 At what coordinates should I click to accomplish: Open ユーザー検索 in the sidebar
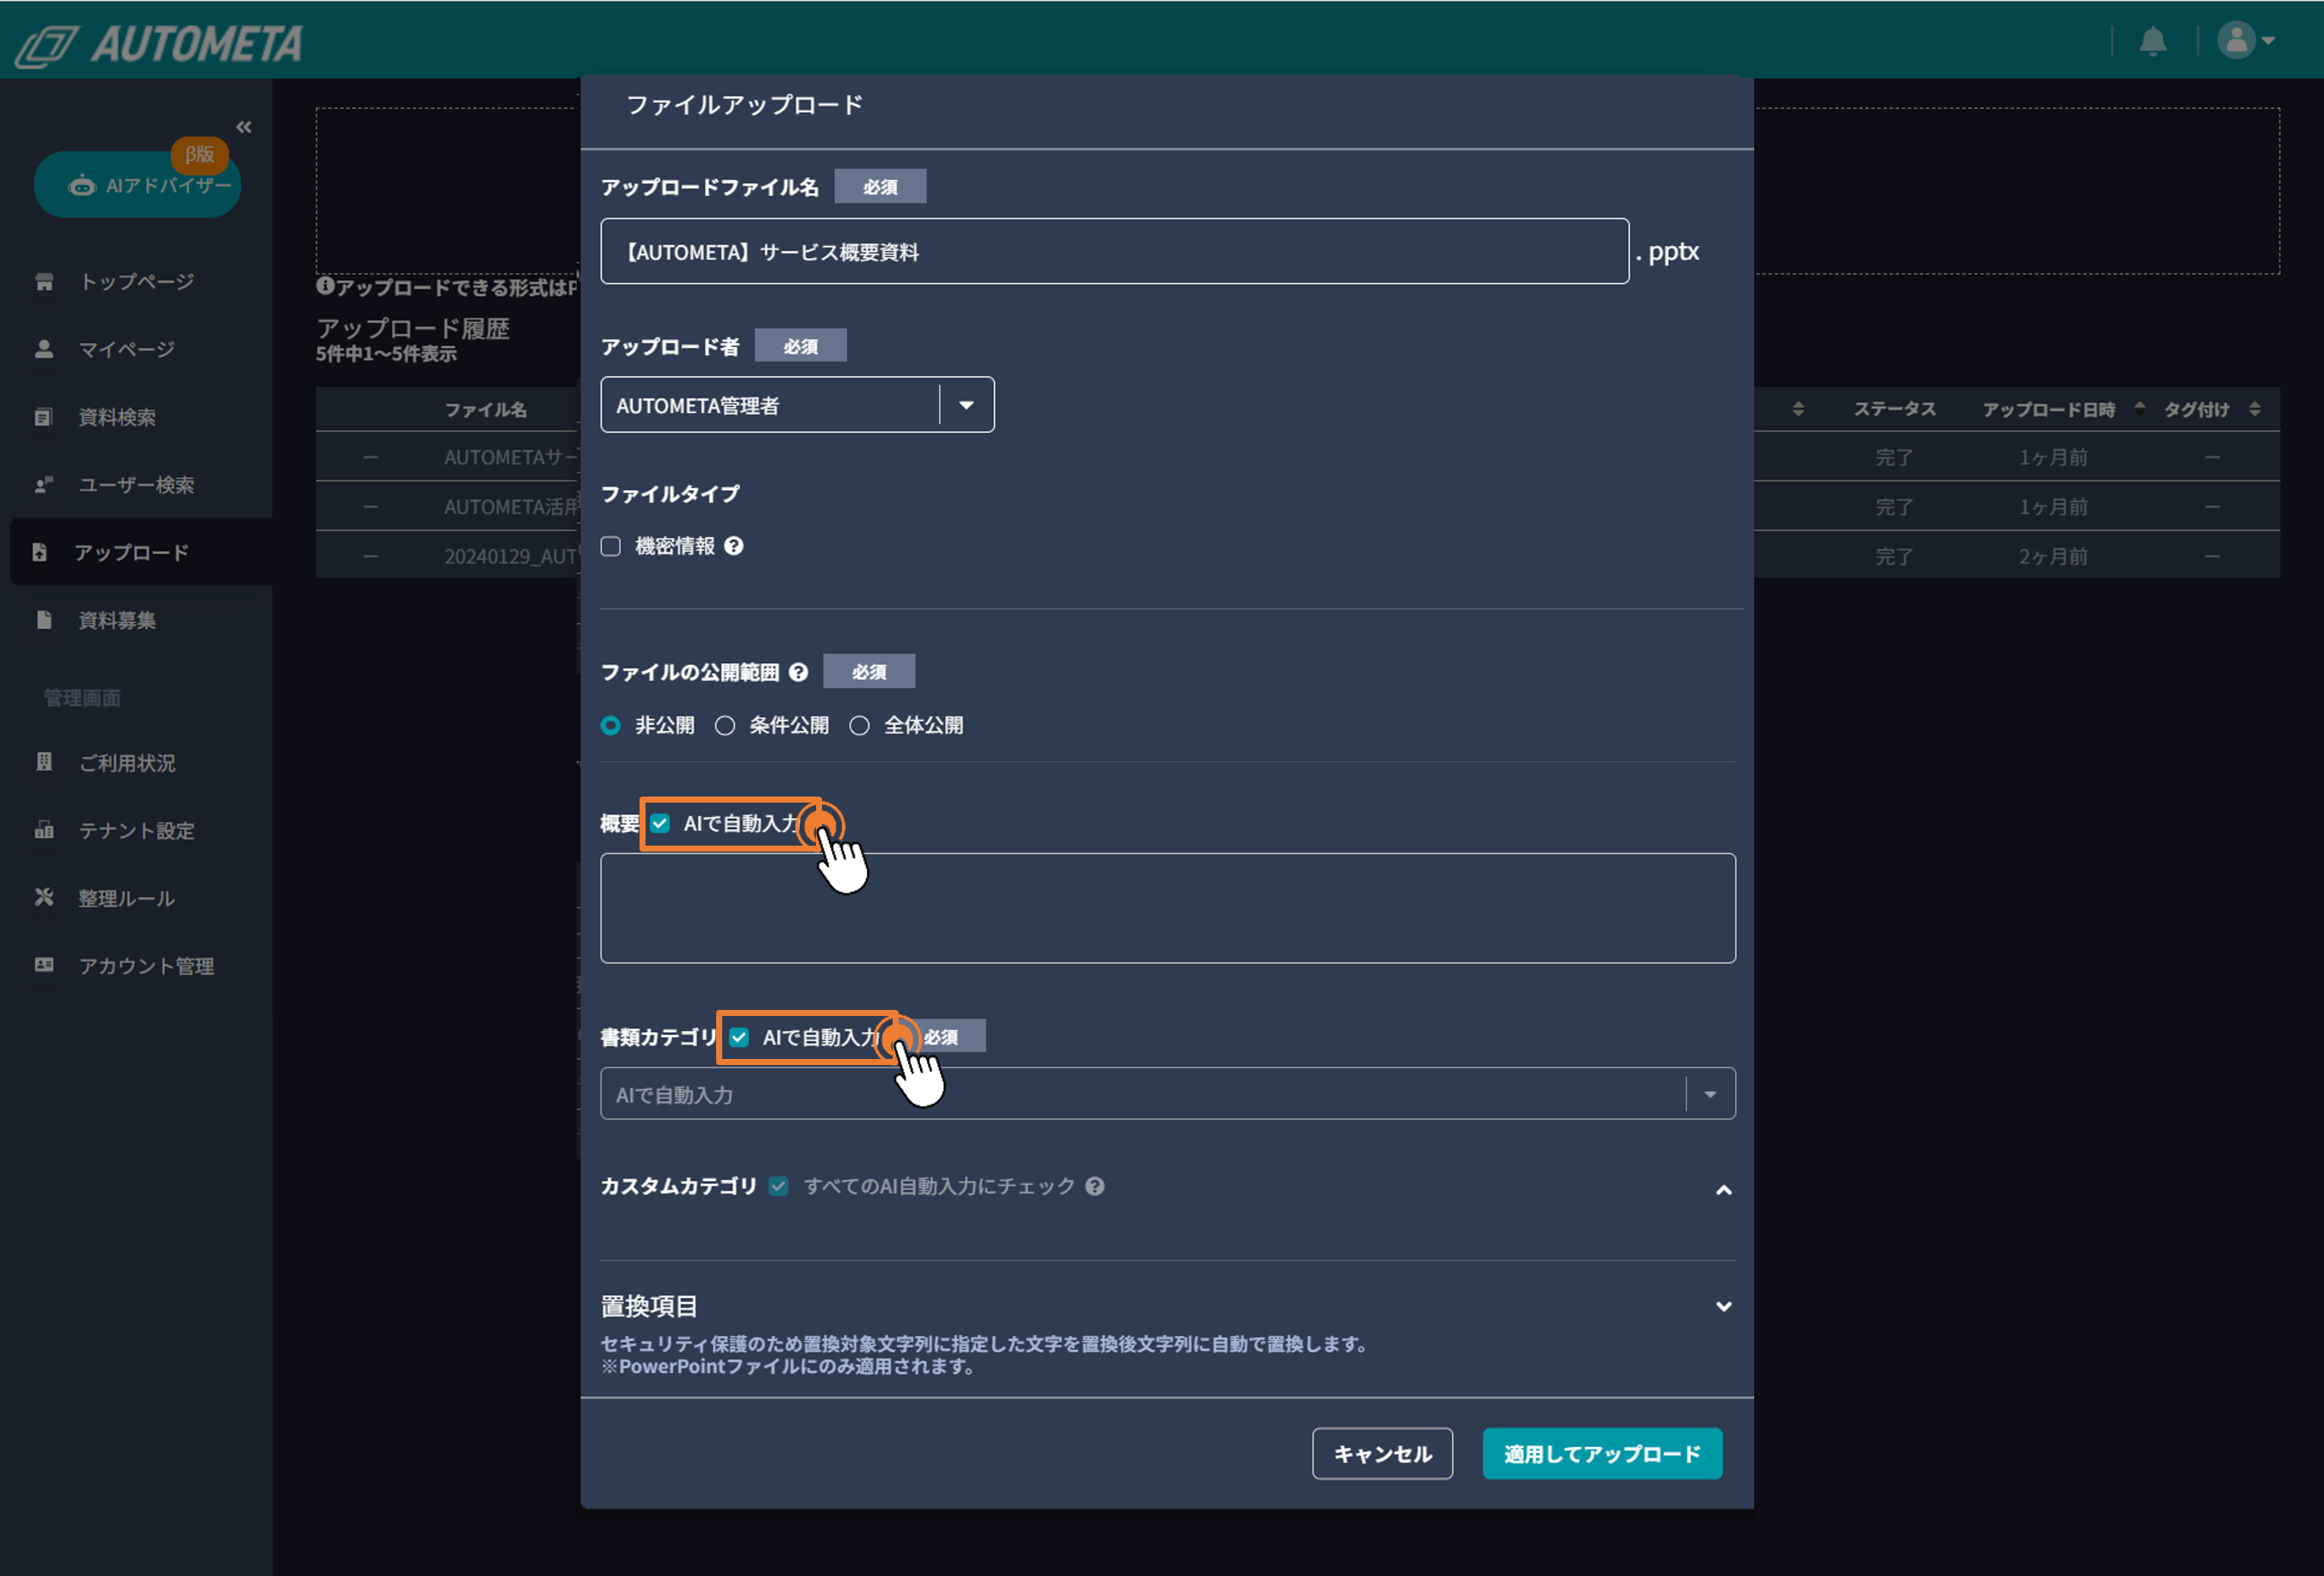(136, 484)
